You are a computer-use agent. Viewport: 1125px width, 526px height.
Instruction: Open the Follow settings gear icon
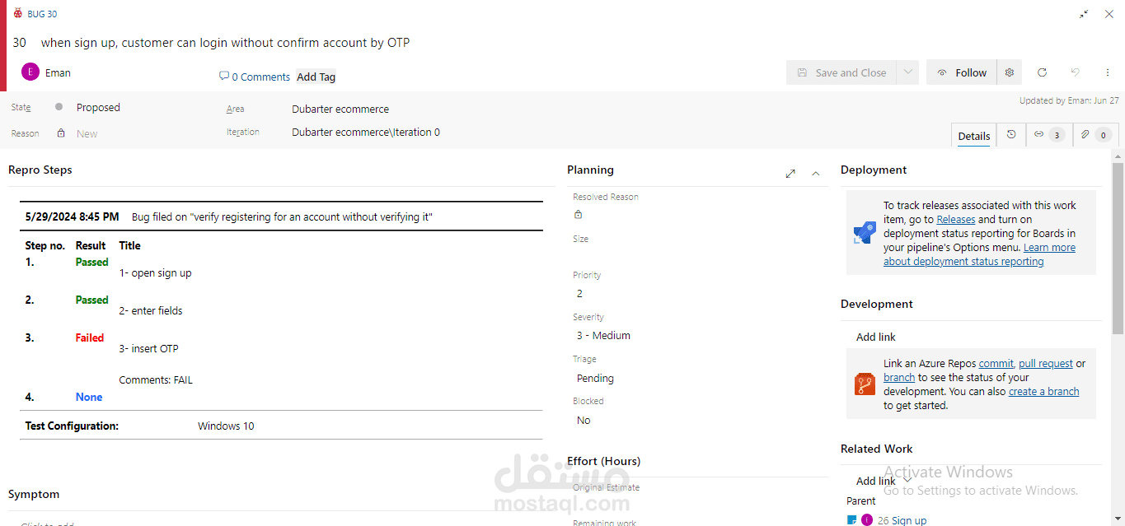[1010, 72]
